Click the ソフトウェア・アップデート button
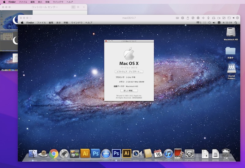This screenshot has height=168, width=245. click(129, 71)
